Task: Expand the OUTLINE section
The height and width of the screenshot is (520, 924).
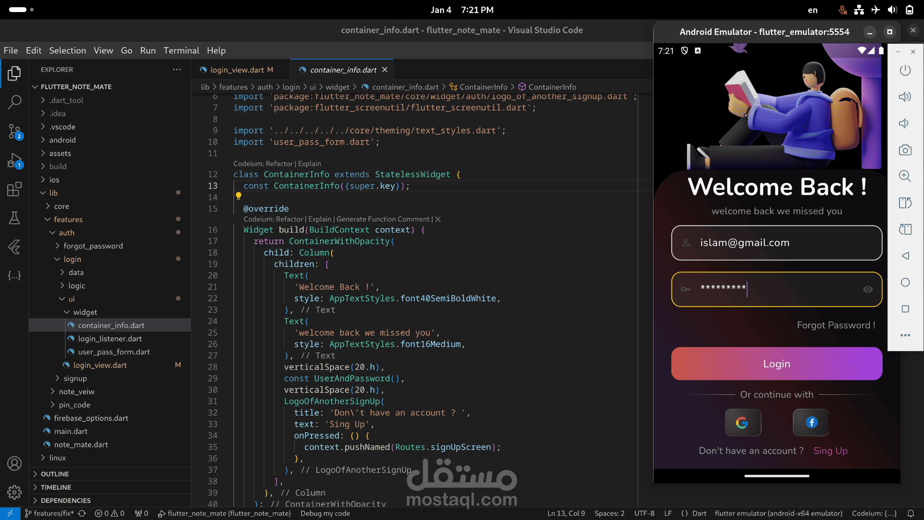Action: click(x=110, y=474)
